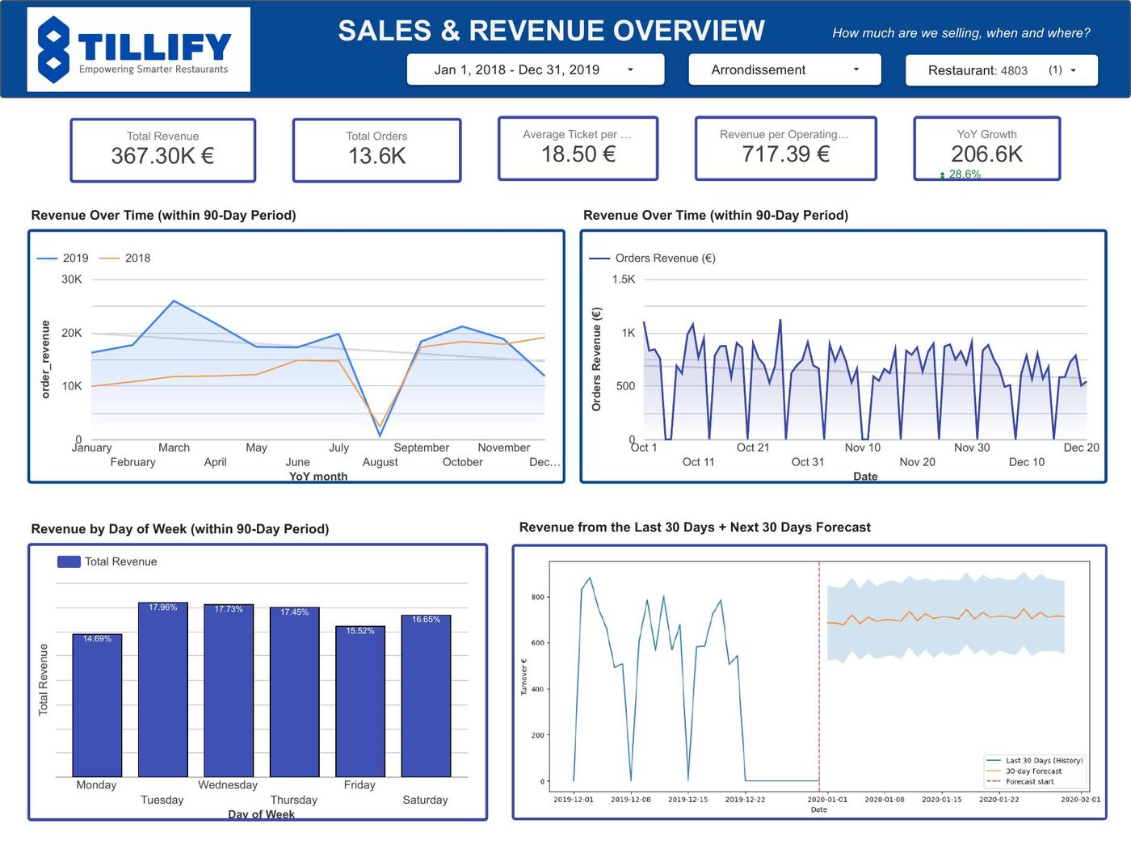Screen dimensions: 1131x849
Task: Open the date range dropdown
Action: pyautogui.click(x=536, y=69)
